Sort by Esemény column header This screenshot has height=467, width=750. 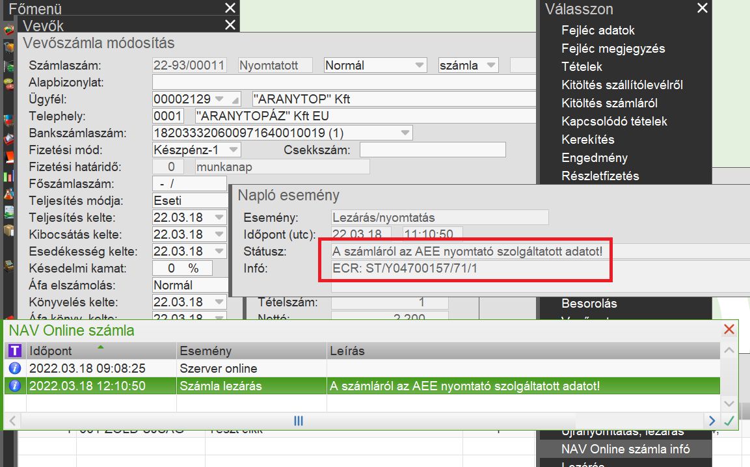(x=252, y=351)
